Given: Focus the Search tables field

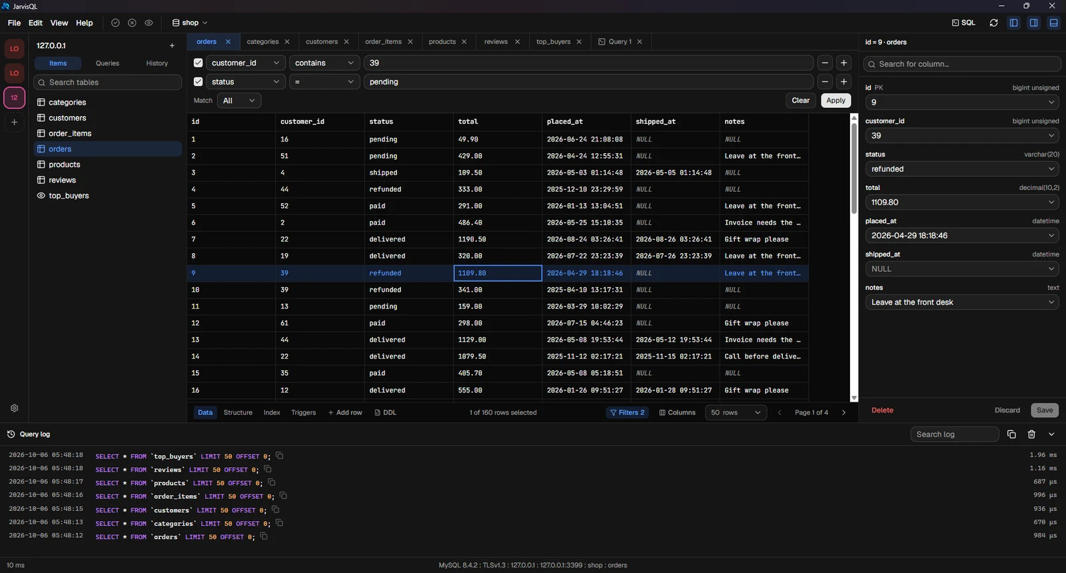Looking at the screenshot, I should (x=107, y=82).
